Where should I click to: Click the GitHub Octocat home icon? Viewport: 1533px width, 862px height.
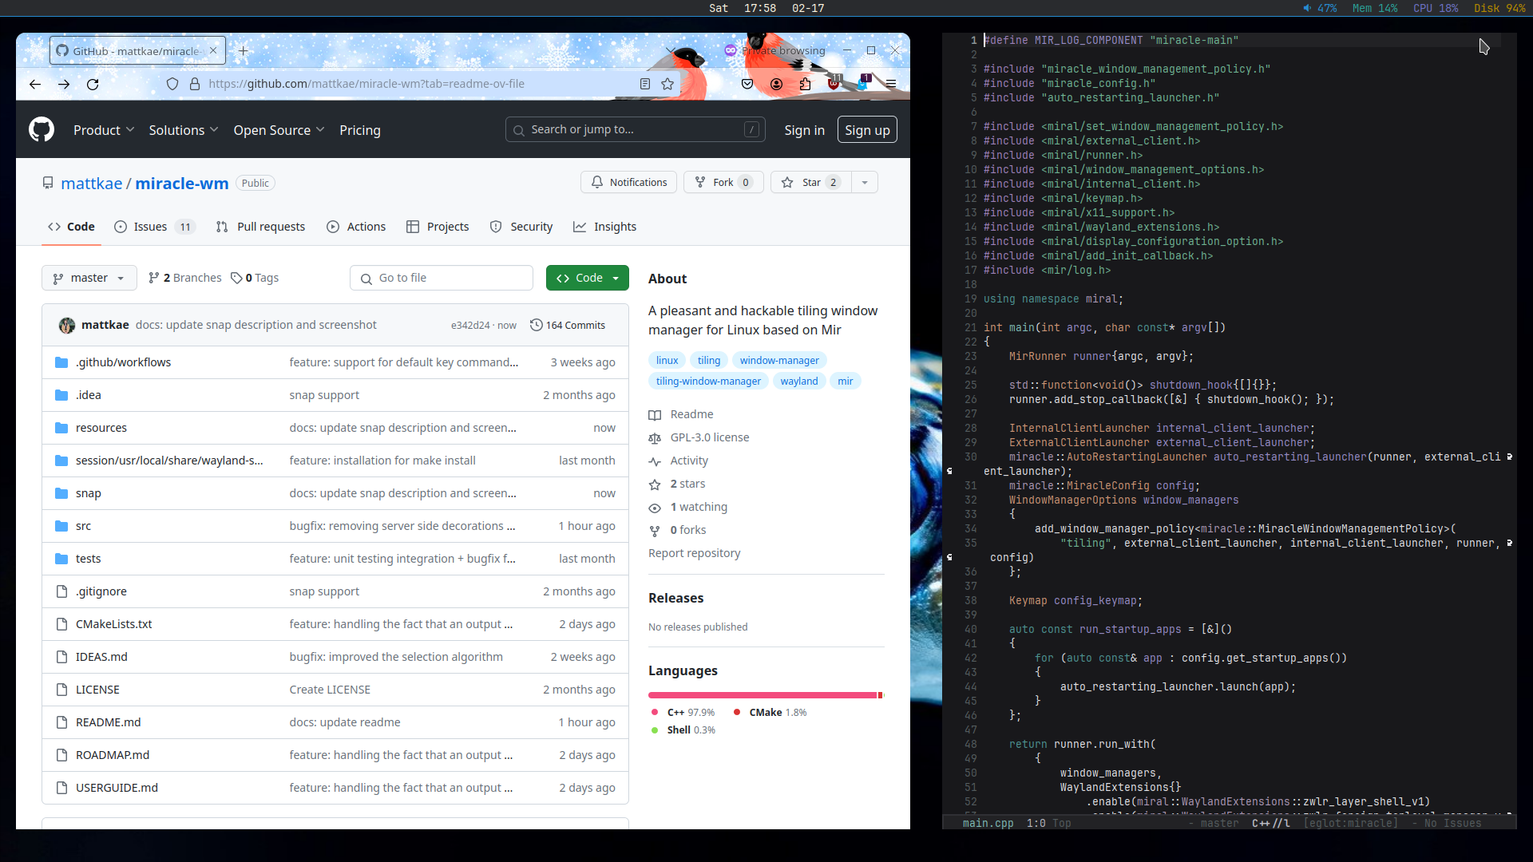pos(41,129)
